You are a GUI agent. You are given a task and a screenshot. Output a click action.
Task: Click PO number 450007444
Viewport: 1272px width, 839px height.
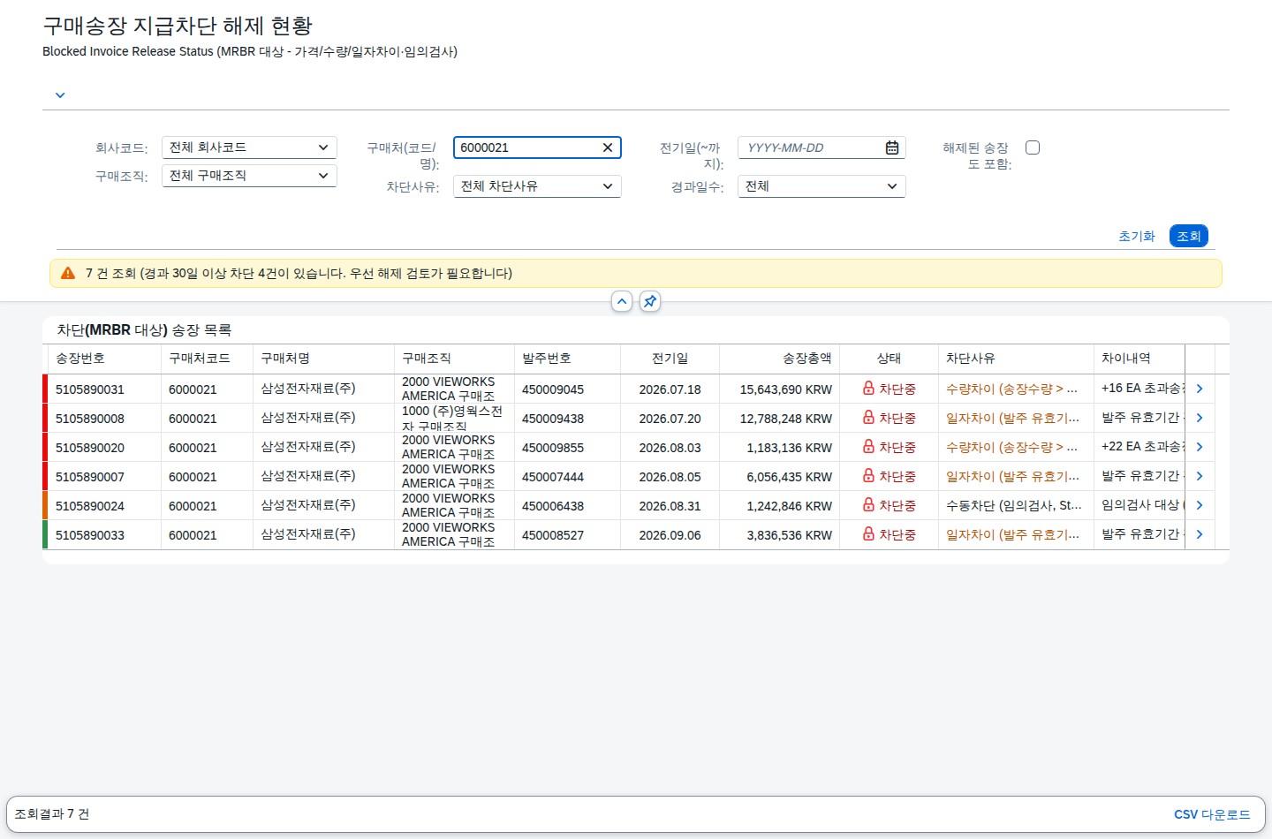[553, 477]
